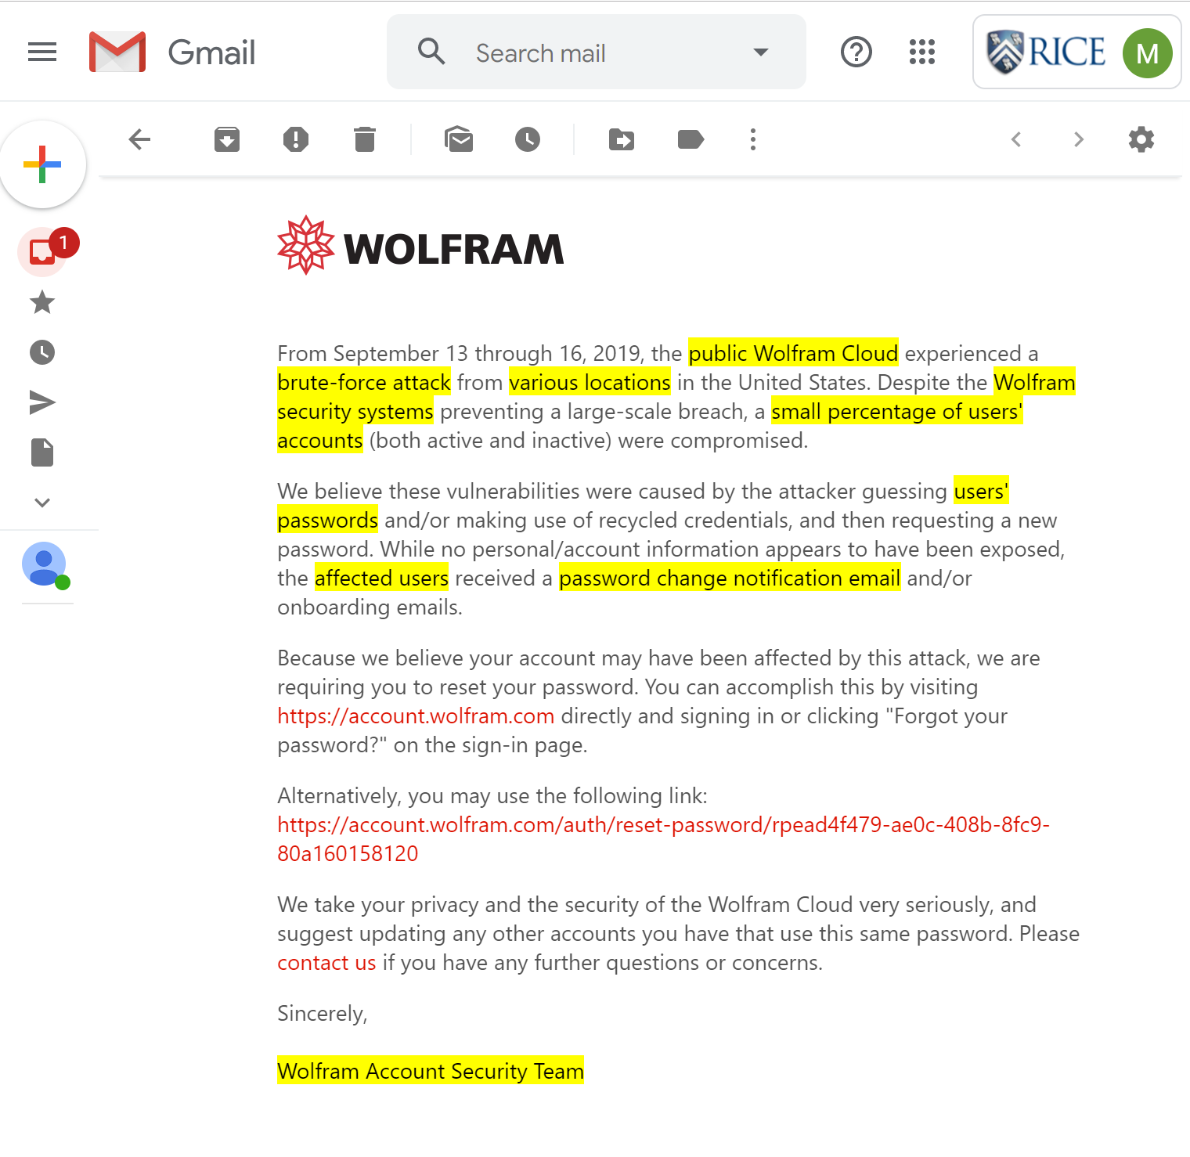Screen dimensions: 1190x1157
Task: Follow the contact us link
Action: tap(326, 963)
